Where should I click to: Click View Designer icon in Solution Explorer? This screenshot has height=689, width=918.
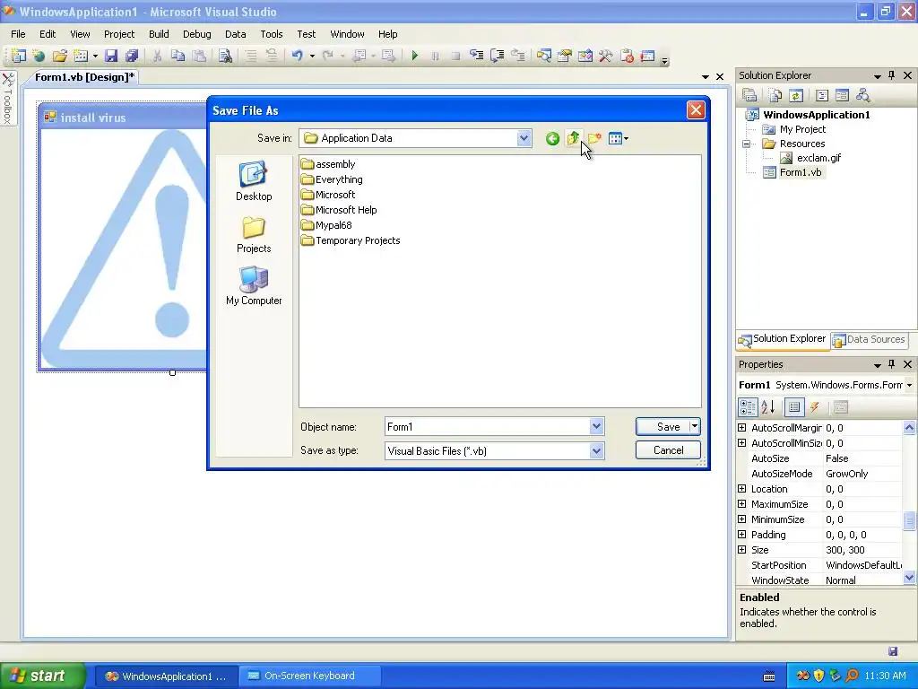(x=842, y=95)
